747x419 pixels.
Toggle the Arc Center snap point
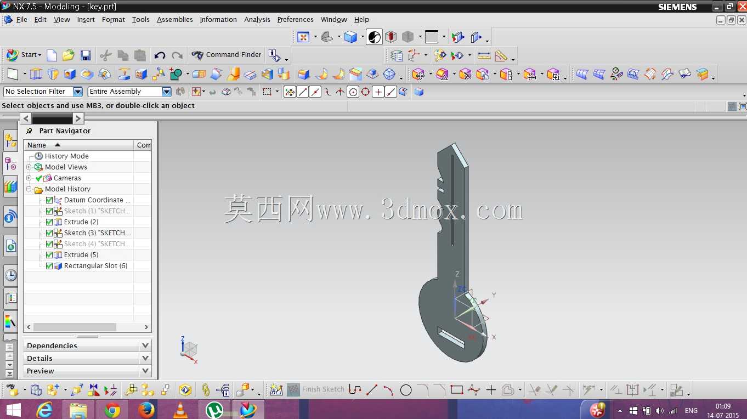point(353,92)
